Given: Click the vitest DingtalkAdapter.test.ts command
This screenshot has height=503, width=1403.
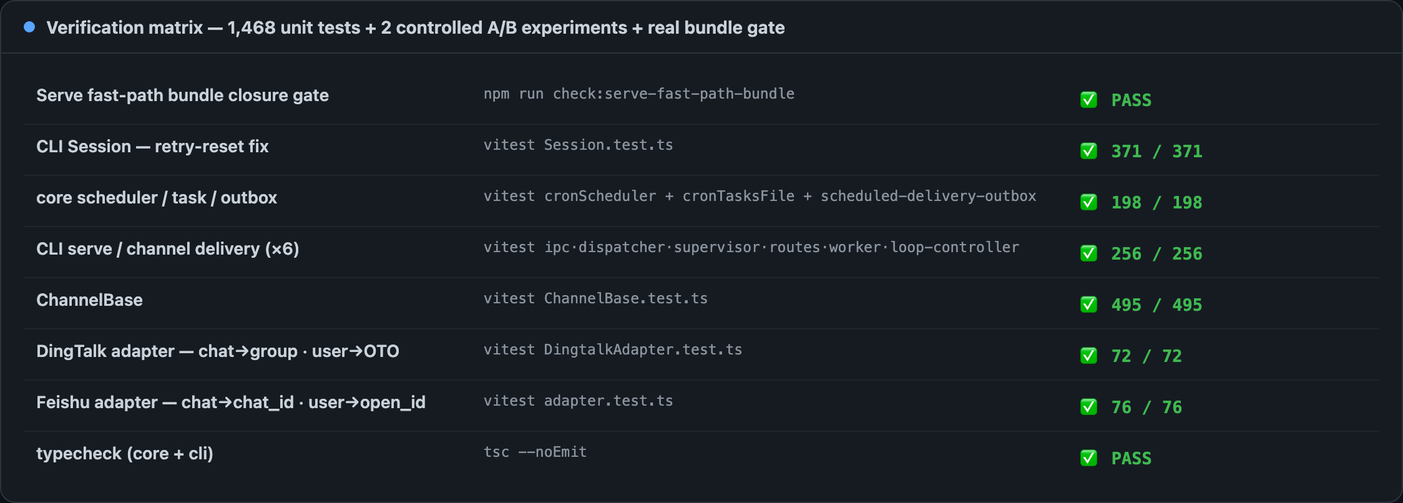Looking at the screenshot, I should tap(613, 349).
